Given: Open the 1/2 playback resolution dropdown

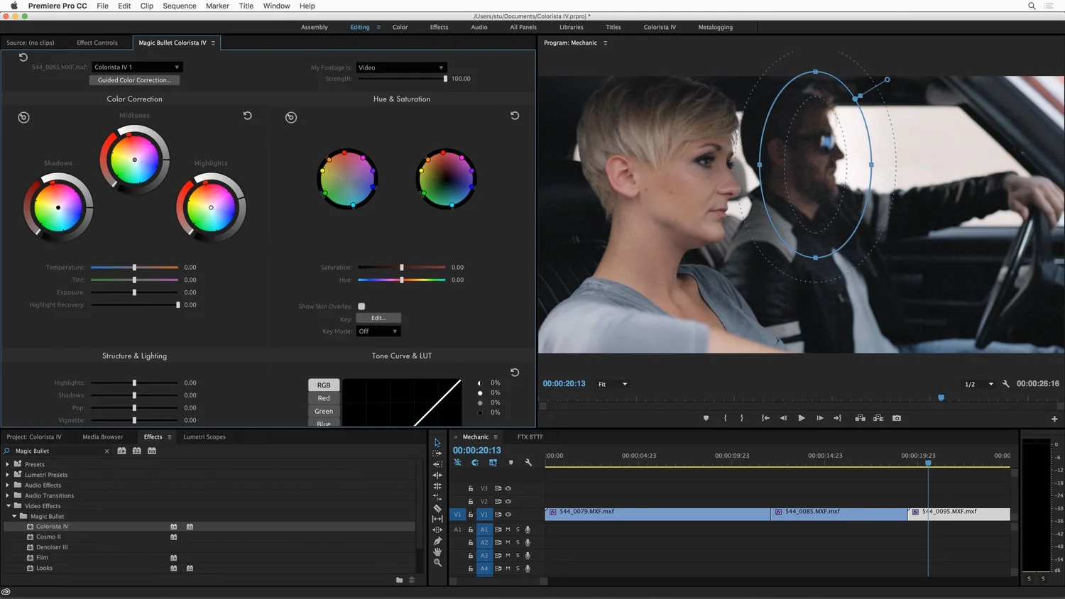Looking at the screenshot, I should point(978,384).
